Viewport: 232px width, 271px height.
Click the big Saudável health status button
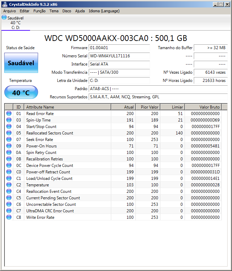(x=21, y=63)
